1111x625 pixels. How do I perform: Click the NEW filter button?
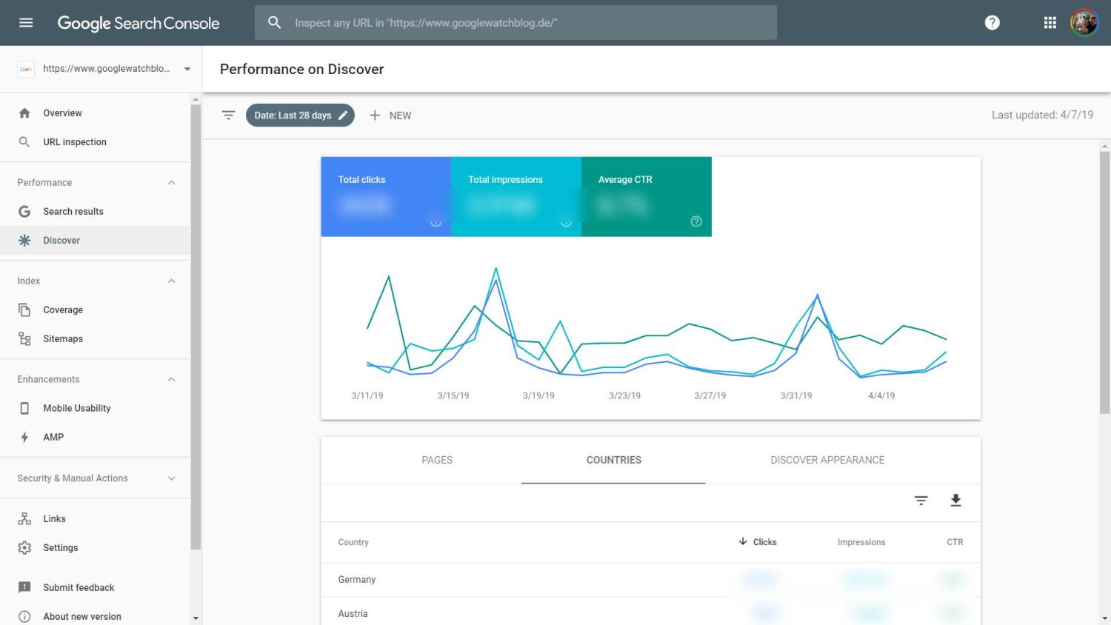click(390, 116)
